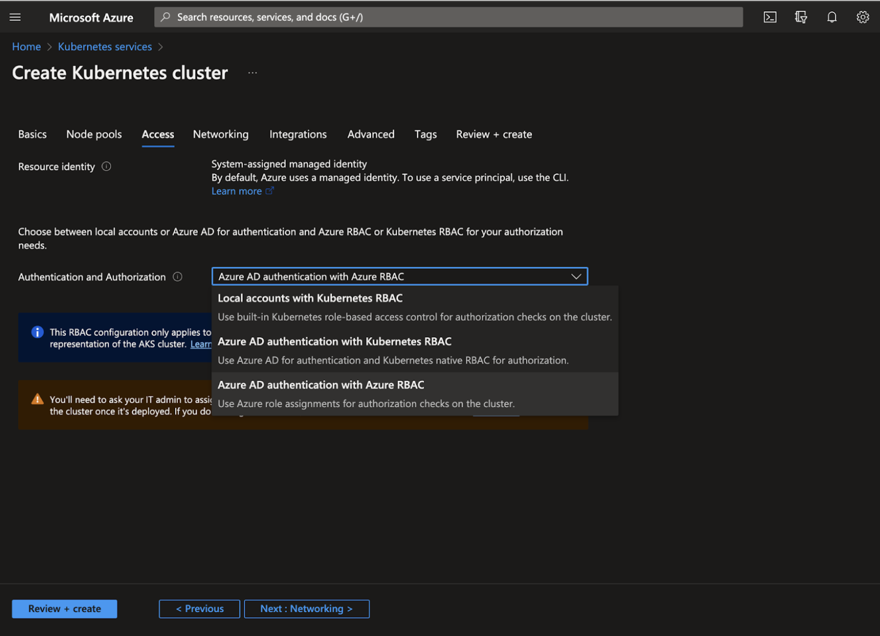Select the Access tab
The height and width of the screenshot is (636, 880).
tap(158, 134)
